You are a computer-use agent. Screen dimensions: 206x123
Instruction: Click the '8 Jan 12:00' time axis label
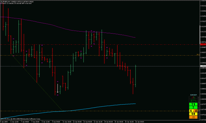point(46,122)
